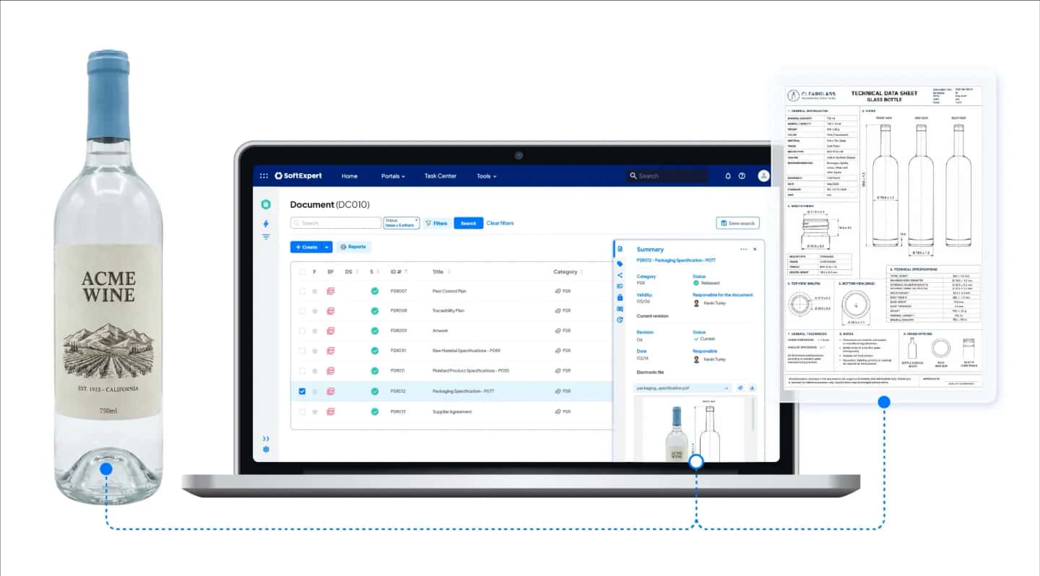Star the Pest Control Plan row

pyautogui.click(x=314, y=291)
